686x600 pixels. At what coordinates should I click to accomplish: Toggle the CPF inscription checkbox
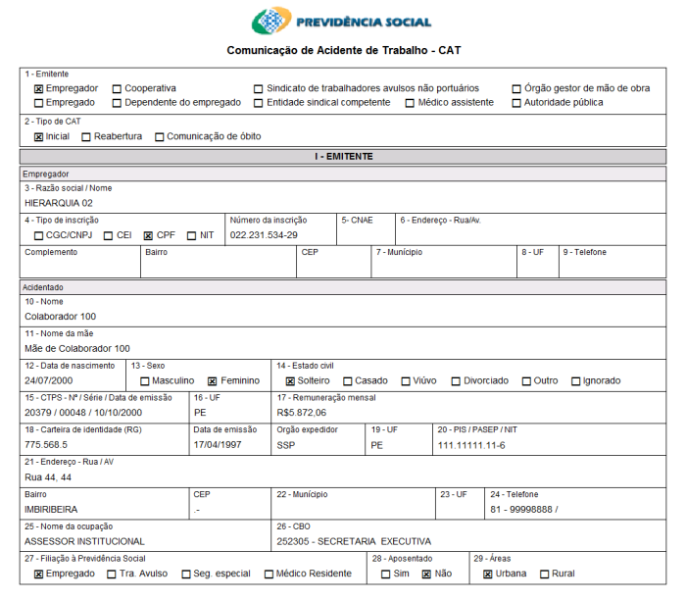pos(148,236)
